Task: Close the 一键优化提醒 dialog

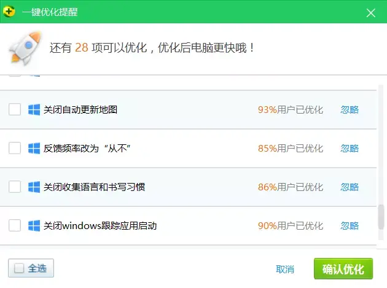Action: (370, 13)
